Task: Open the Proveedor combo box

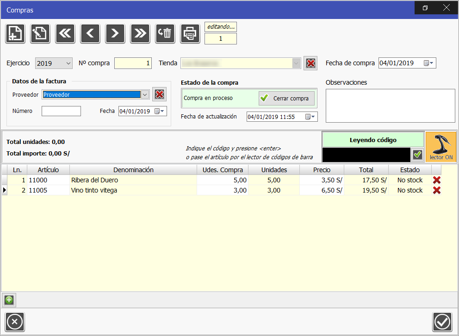Action: (145, 94)
